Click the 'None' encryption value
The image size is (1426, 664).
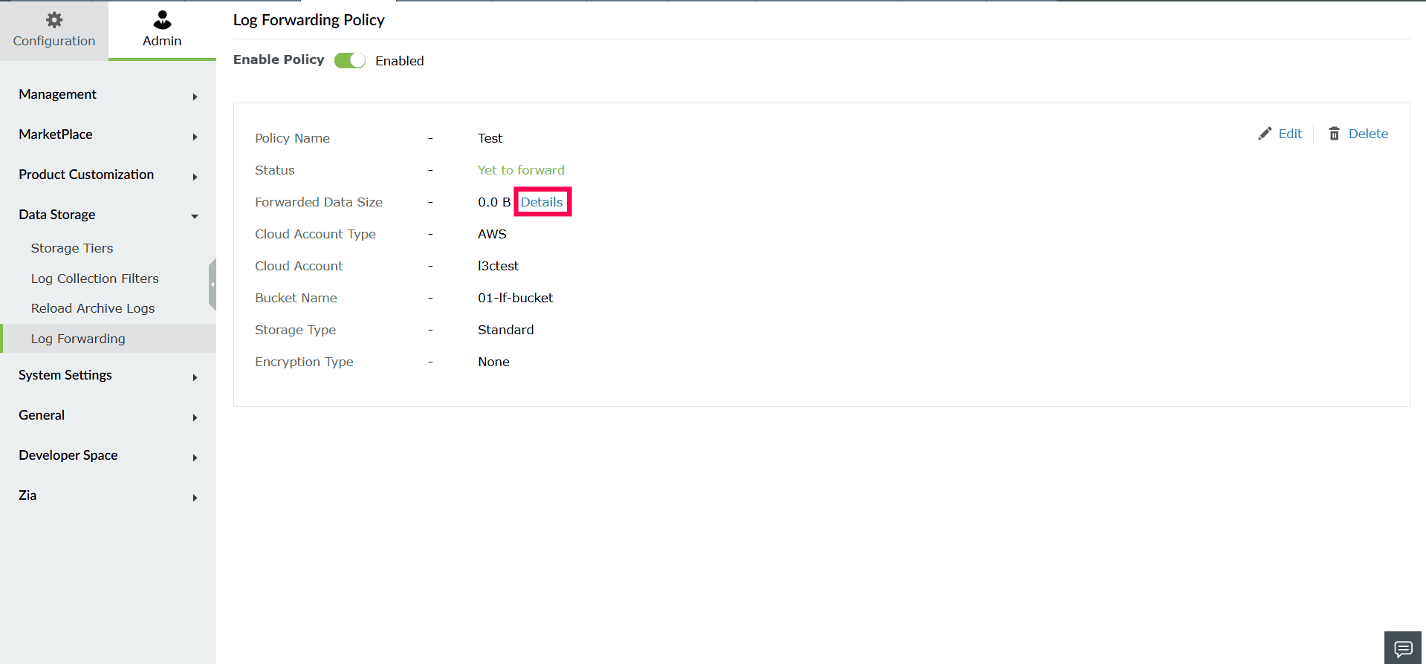[493, 362]
